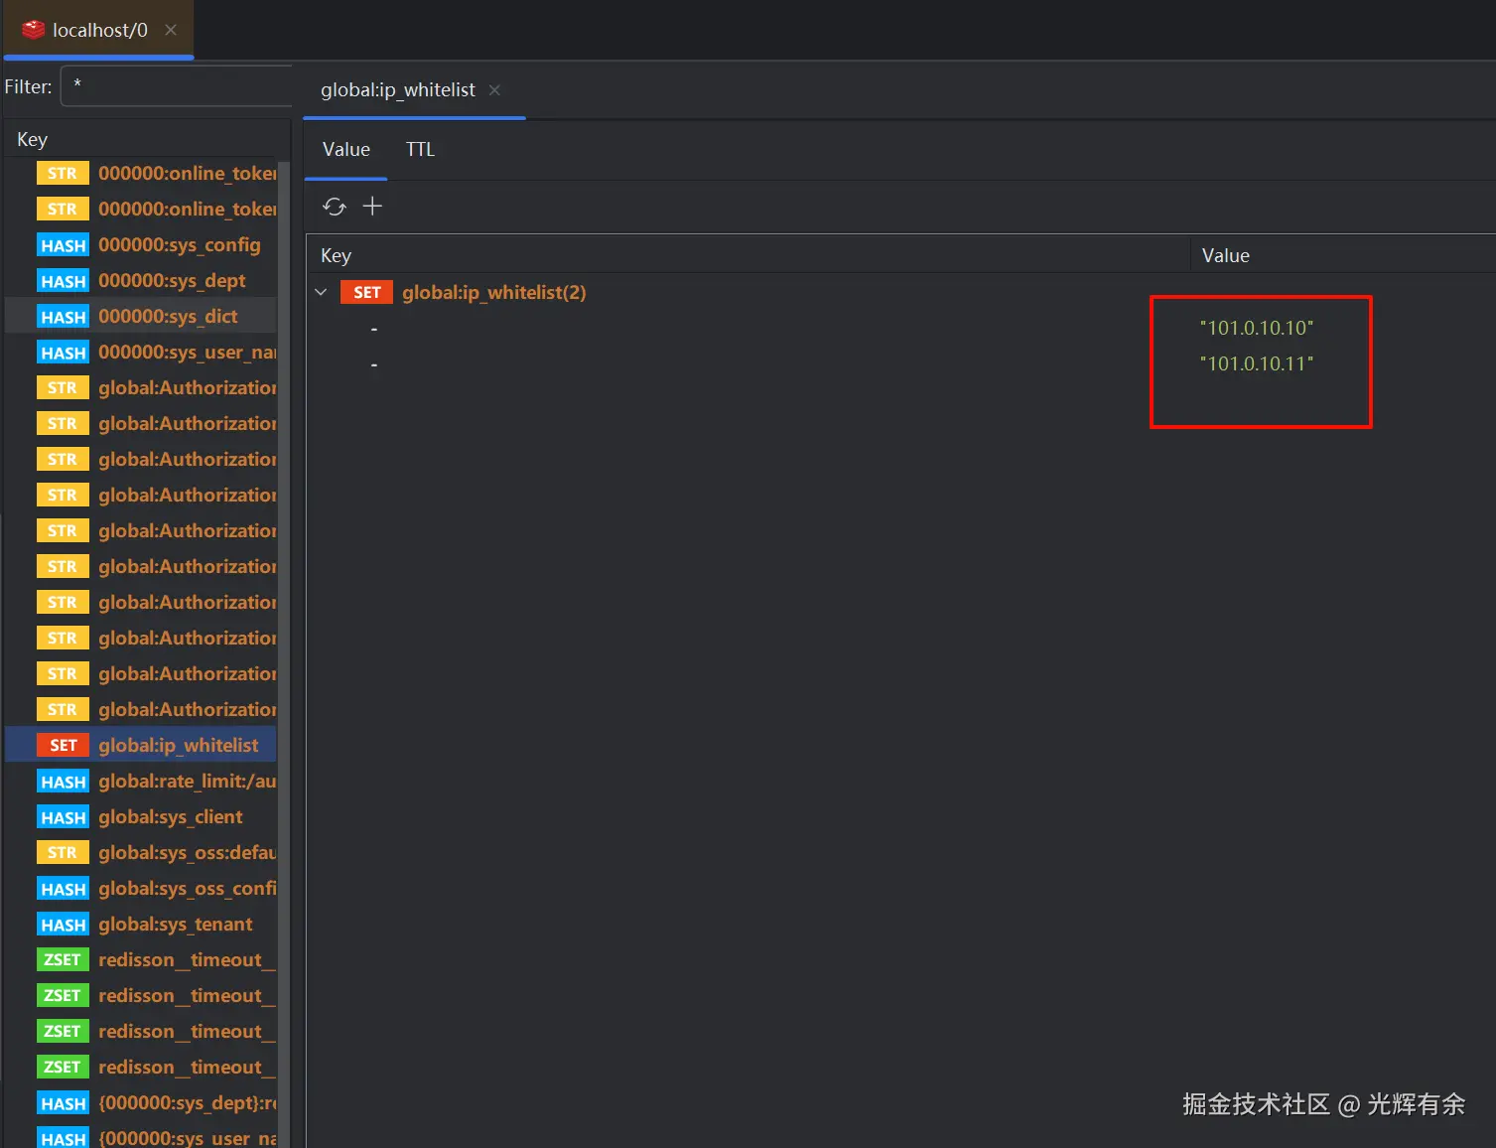Open the 000000:sys_user_na hash key
1496x1148 pixels.
pyautogui.click(x=187, y=352)
